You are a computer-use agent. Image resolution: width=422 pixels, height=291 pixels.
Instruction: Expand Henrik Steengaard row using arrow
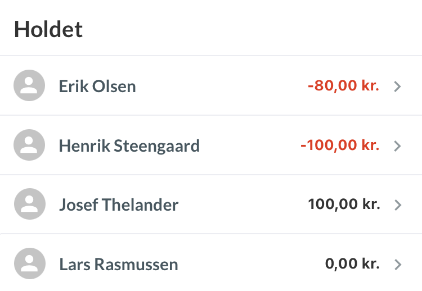(397, 146)
